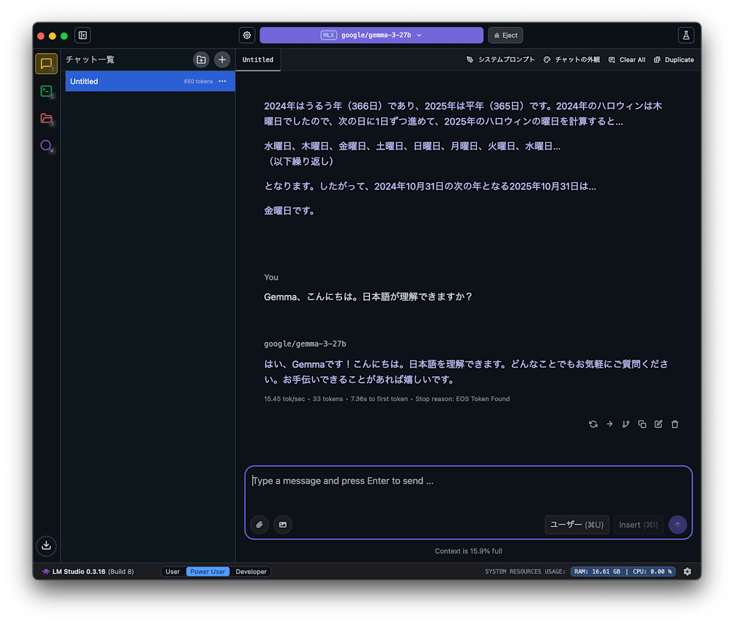Screen dimensions: 734x623
Task: Send the message arrow button
Action: (x=678, y=525)
